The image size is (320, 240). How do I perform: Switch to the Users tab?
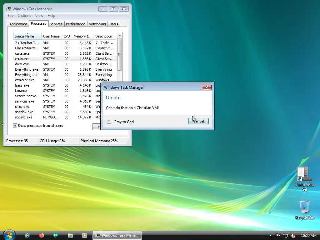click(113, 24)
